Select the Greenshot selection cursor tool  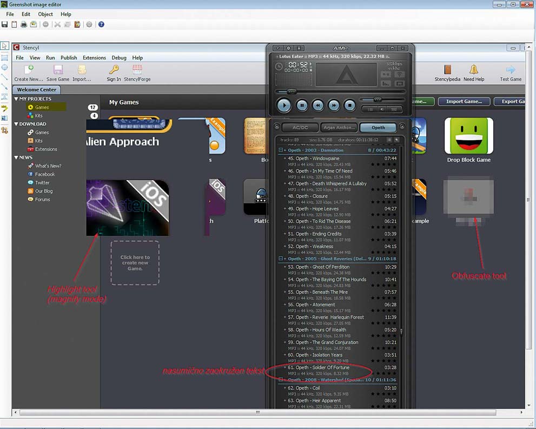pyautogui.click(x=4, y=46)
